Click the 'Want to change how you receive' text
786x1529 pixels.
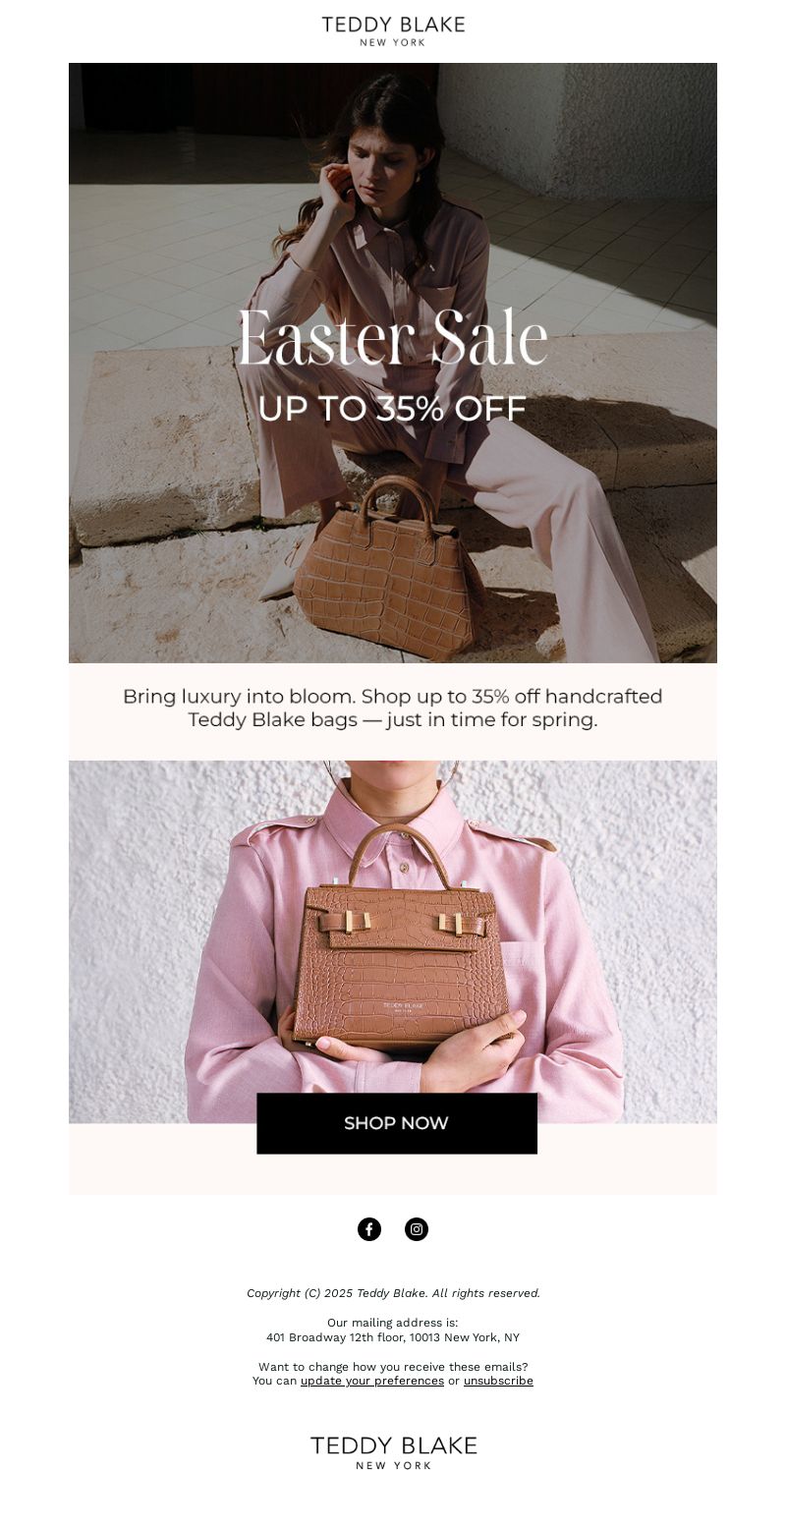(x=393, y=1367)
